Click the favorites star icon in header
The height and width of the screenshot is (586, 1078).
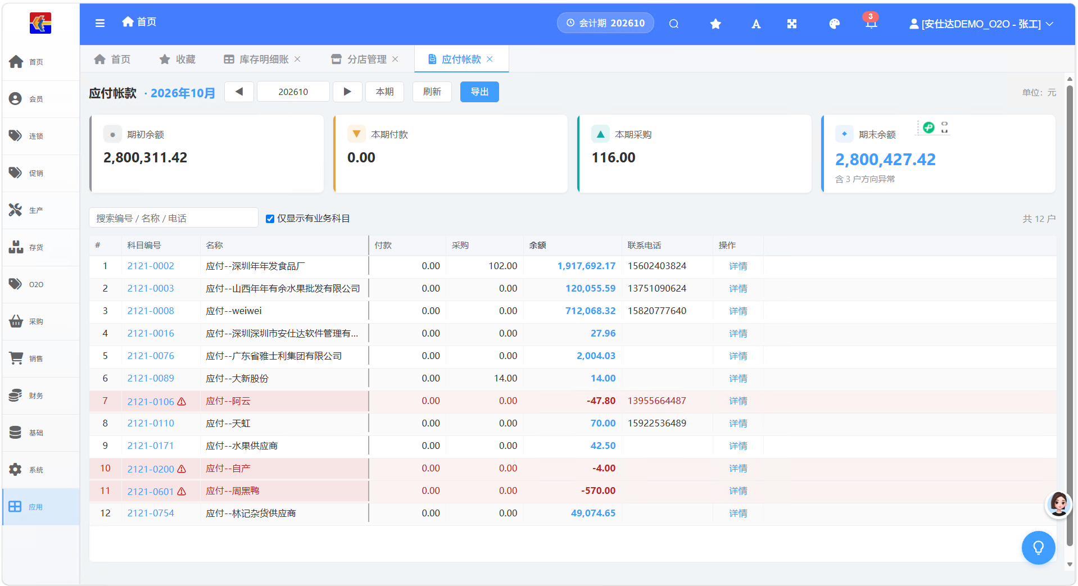coord(715,24)
